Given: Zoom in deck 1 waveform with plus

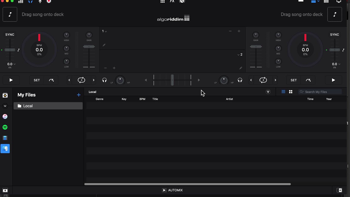Looking at the screenshot, I should pos(239,31).
